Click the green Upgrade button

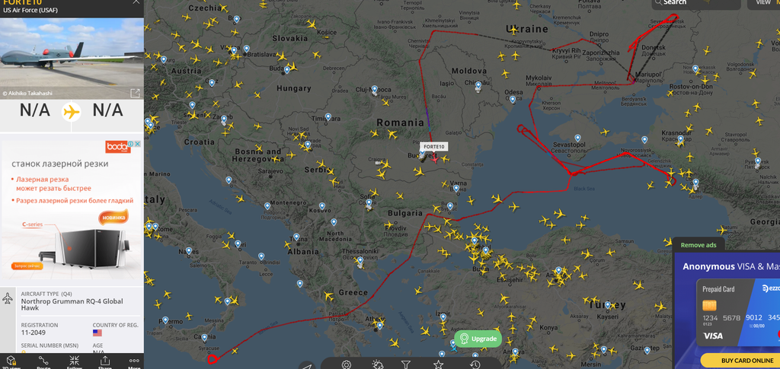(x=478, y=339)
